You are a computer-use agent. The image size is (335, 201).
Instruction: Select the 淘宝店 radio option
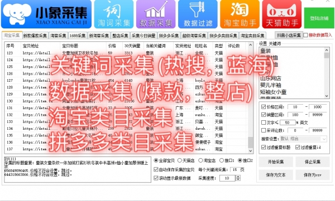point(200,160)
